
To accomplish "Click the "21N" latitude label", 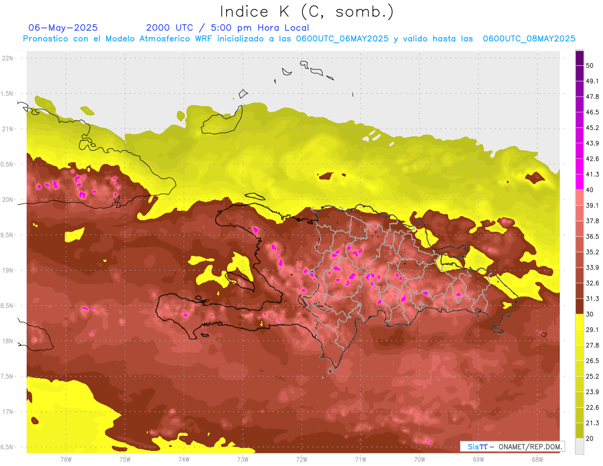I will 9,129.
